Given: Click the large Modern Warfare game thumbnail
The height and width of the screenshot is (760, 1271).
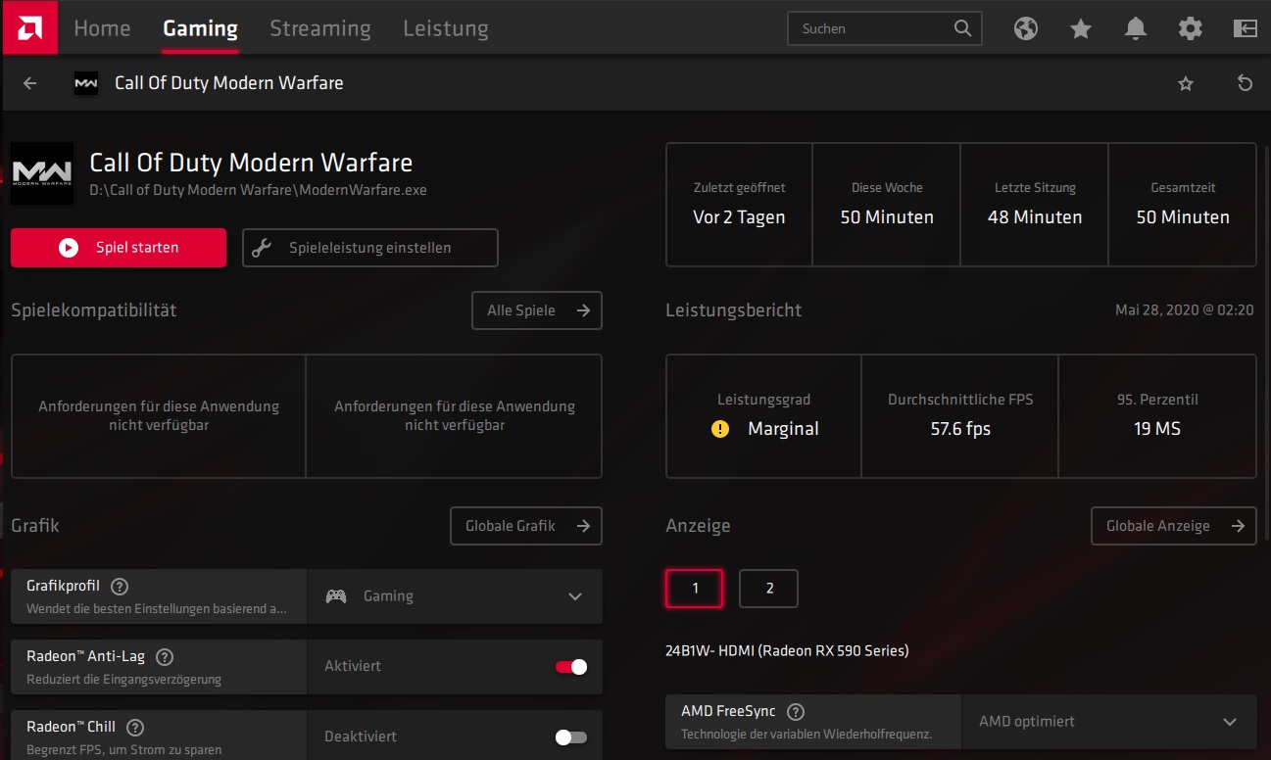Looking at the screenshot, I should (42, 173).
